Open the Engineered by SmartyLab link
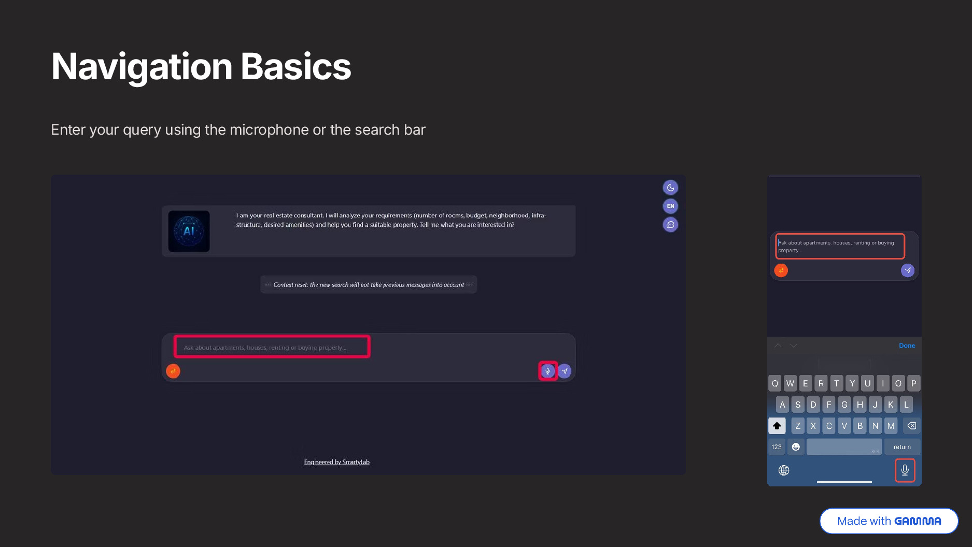 [x=336, y=462]
